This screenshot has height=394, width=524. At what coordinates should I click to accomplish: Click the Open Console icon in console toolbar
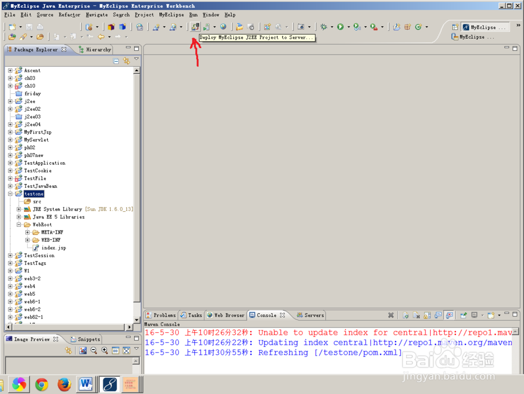[x=491, y=315]
